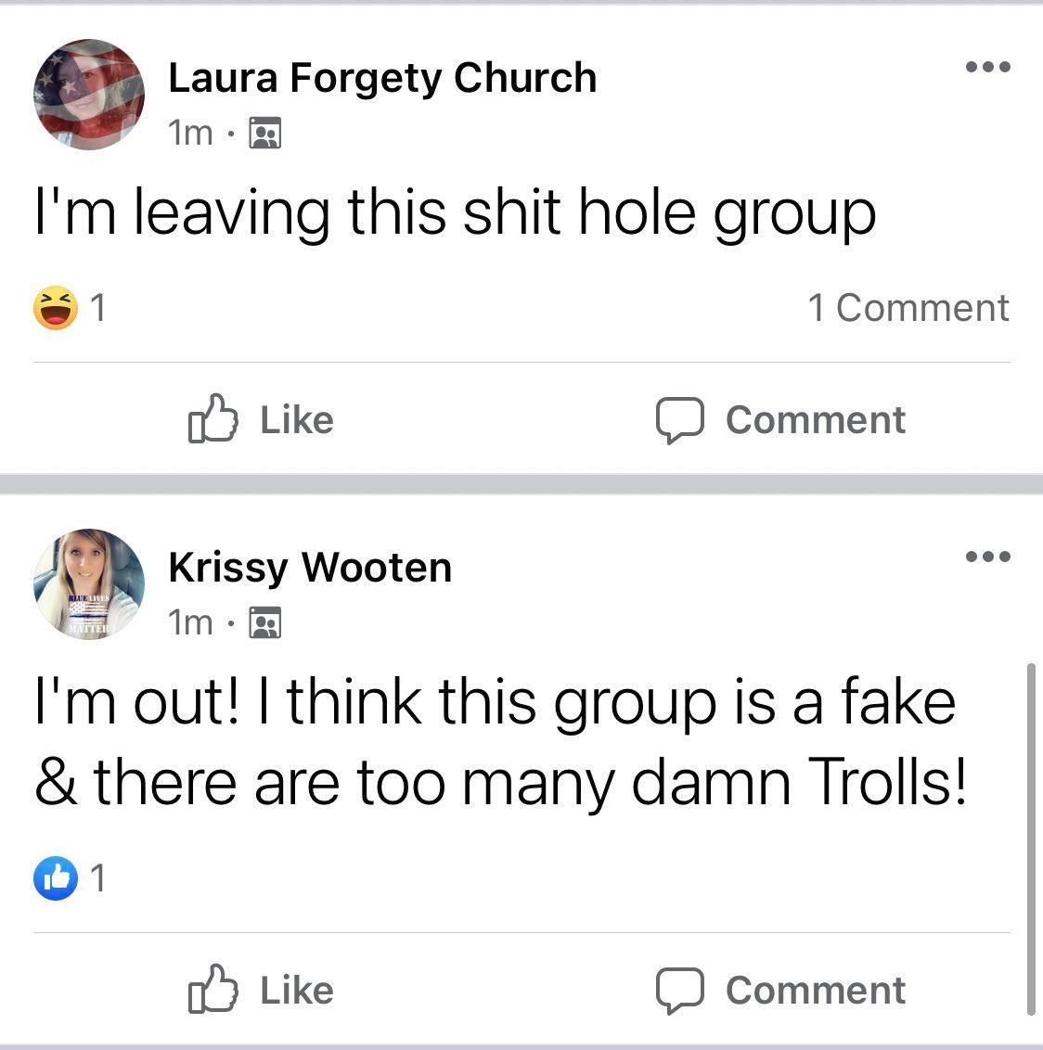Open options menu on Laura Forgety Church's post
Image resolution: width=1043 pixels, height=1050 pixels.
[x=987, y=66]
